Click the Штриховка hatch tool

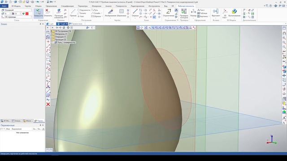click(122, 13)
